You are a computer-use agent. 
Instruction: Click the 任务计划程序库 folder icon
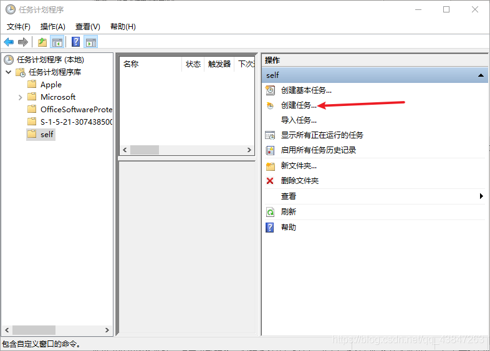tap(21, 72)
